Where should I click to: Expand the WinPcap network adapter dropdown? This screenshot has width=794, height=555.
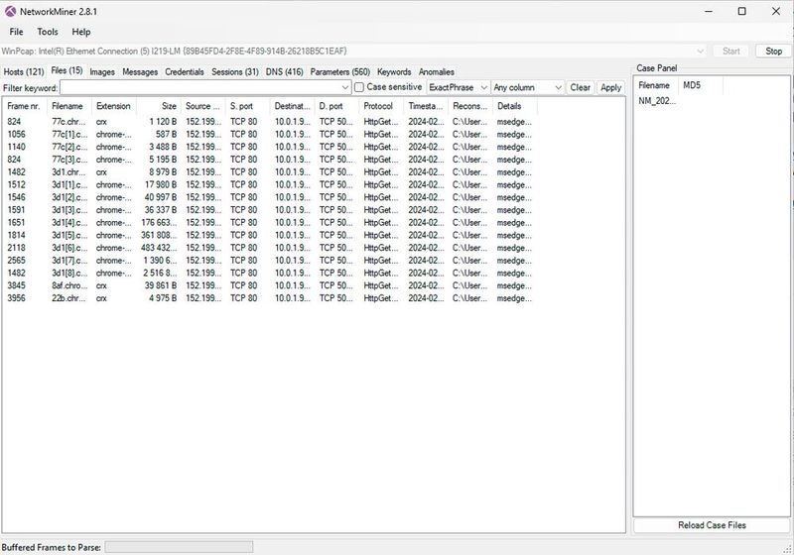tap(701, 52)
